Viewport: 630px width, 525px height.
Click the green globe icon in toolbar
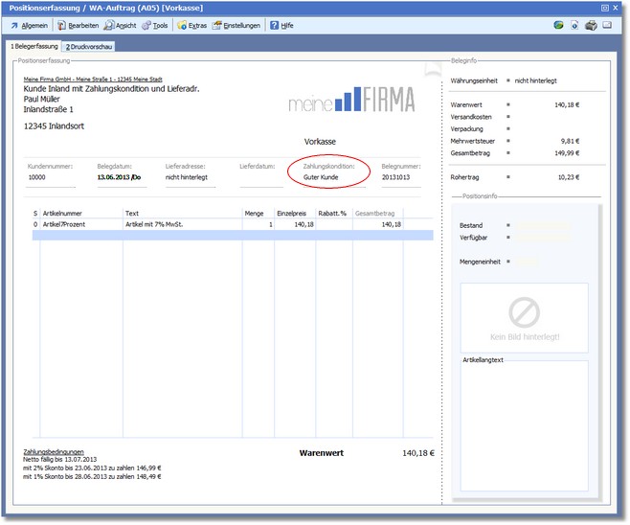tap(558, 26)
